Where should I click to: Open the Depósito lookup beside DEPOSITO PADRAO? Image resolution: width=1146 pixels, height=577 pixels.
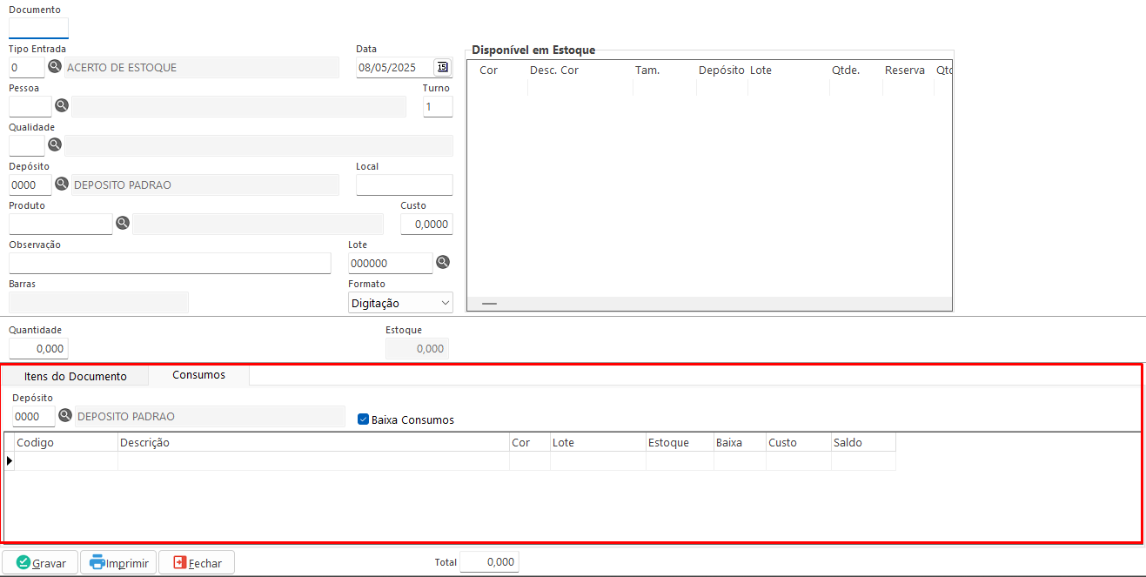click(62, 184)
